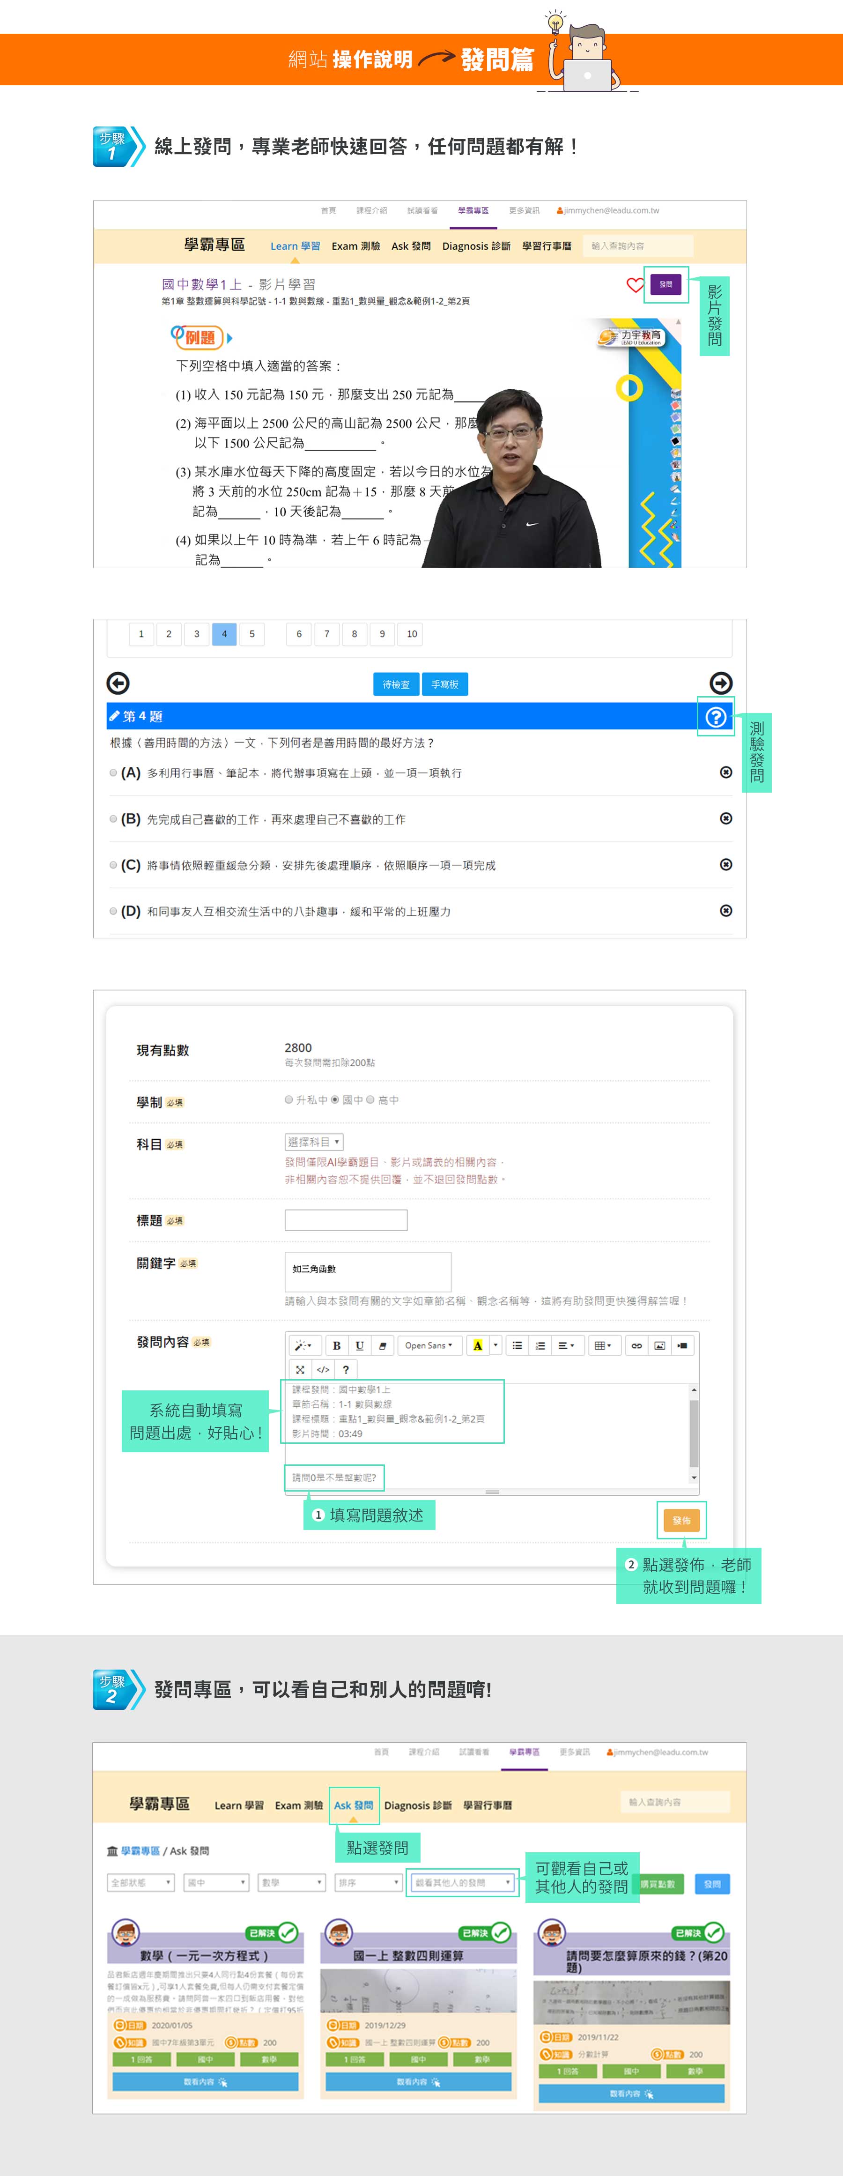Toggle bold formatting in the question editor

click(x=336, y=1345)
